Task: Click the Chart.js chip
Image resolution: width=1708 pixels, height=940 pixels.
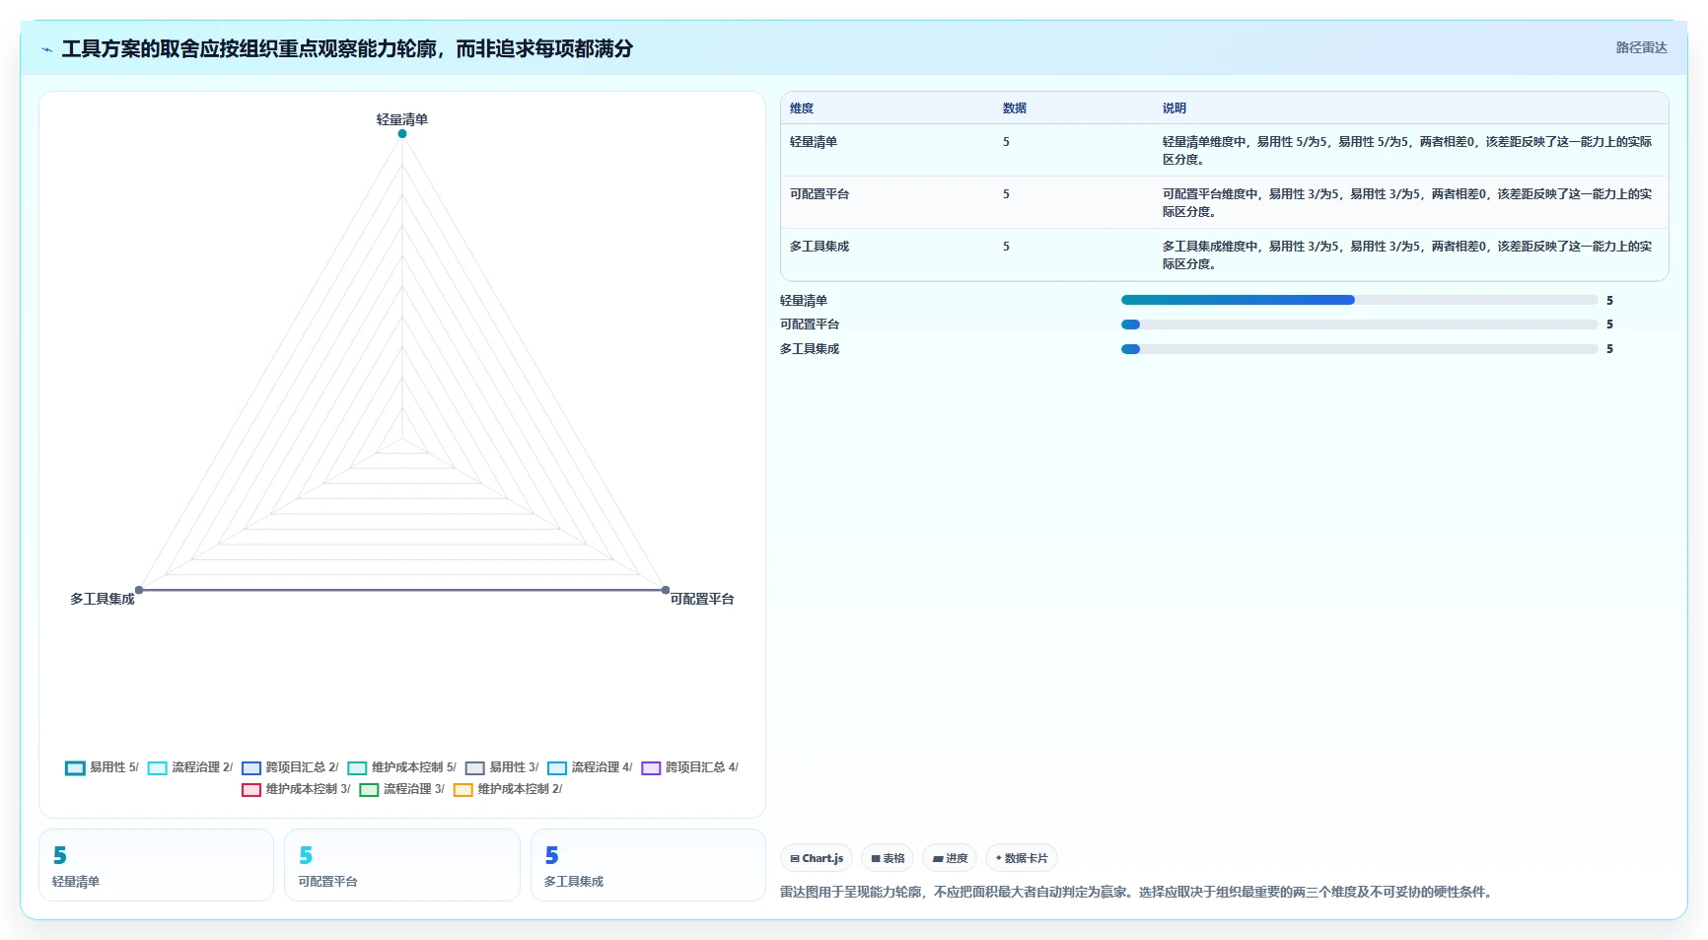Action: [817, 858]
